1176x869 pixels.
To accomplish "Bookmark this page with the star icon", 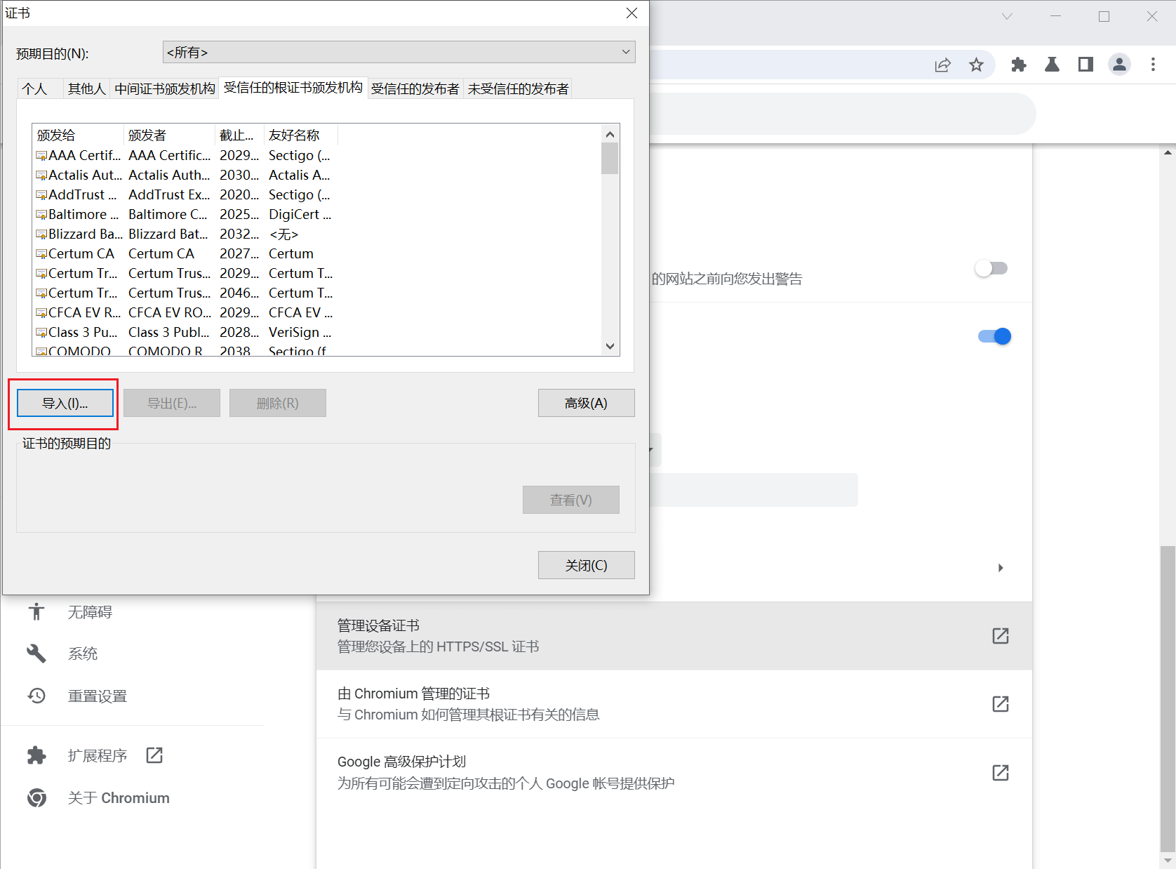I will pos(976,65).
